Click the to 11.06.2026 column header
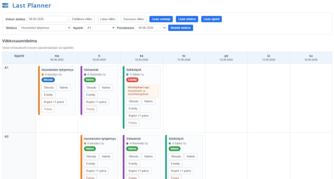The image size is (334, 179). (184, 58)
